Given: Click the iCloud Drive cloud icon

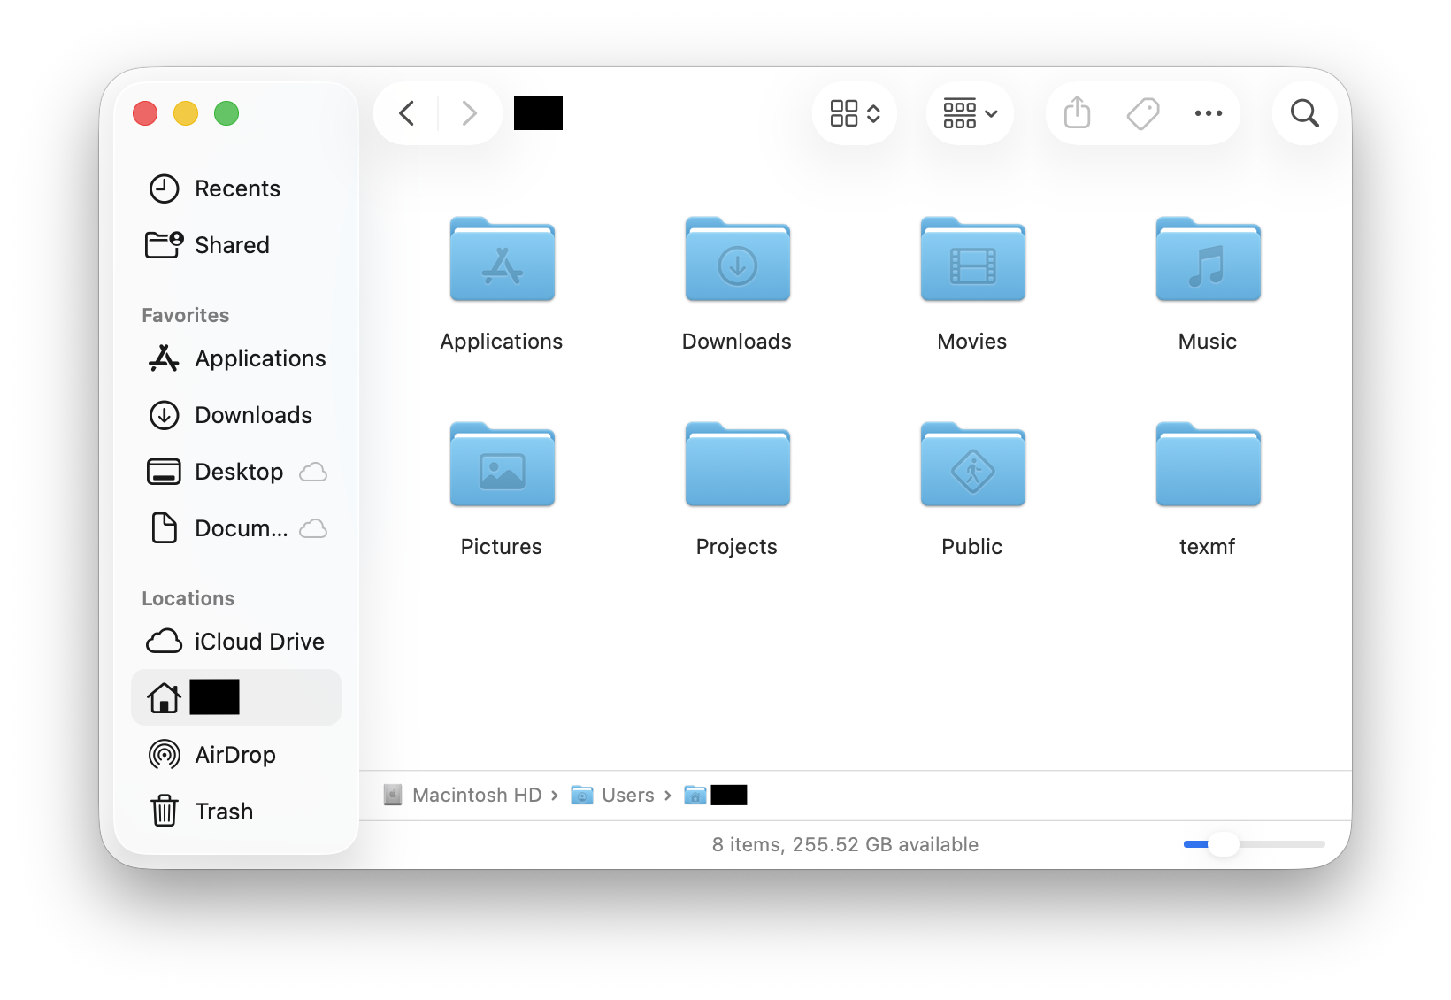Looking at the screenshot, I should tap(165, 642).
